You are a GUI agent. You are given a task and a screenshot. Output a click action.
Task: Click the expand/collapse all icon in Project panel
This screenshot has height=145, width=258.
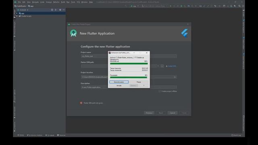pos(56,10)
